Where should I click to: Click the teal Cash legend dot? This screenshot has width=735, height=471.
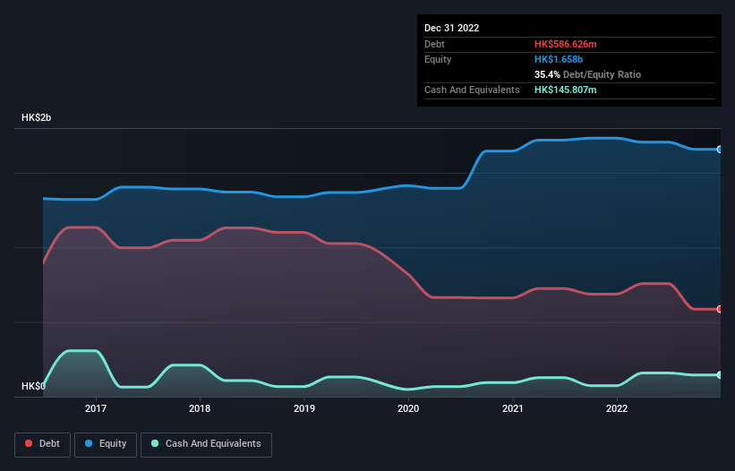pos(155,443)
